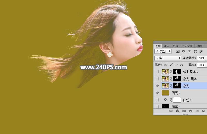207x134 pixels.
Task: Click the lock all padlock icon
Action: pos(181,65)
